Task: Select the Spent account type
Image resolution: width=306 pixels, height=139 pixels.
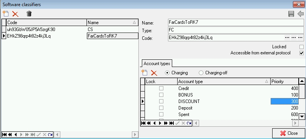Action: (184, 114)
